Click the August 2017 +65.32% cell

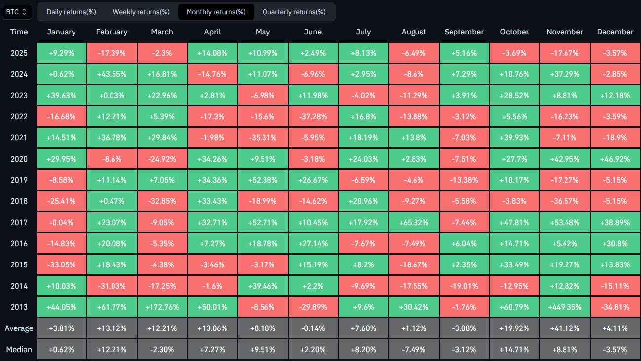[x=414, y=223]
